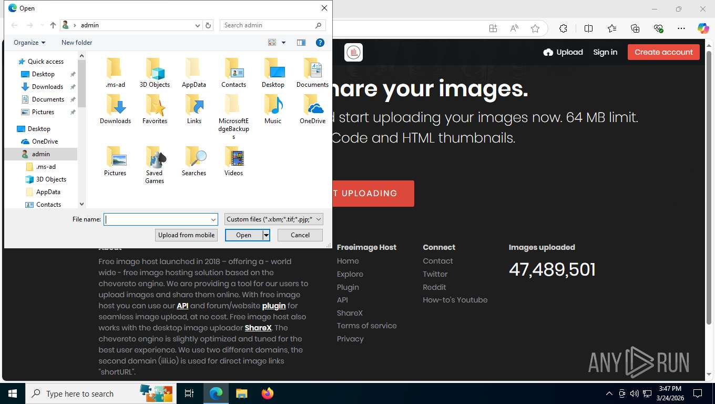
Task: Select the Saved Games folder
Action: point(155,165)
